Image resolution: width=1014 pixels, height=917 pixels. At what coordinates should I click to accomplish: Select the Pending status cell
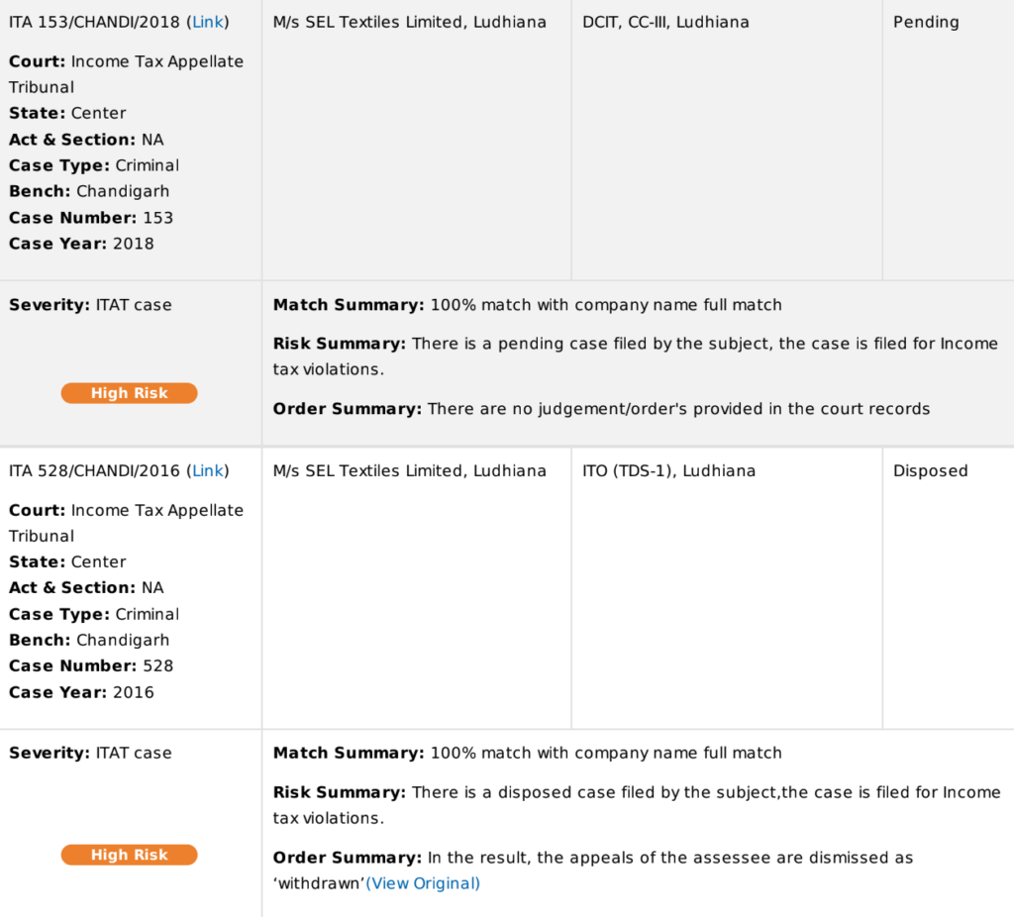click(926, 22)
